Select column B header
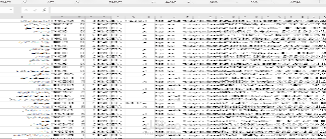The image size is (326, 139). click(x=62, y=17)
